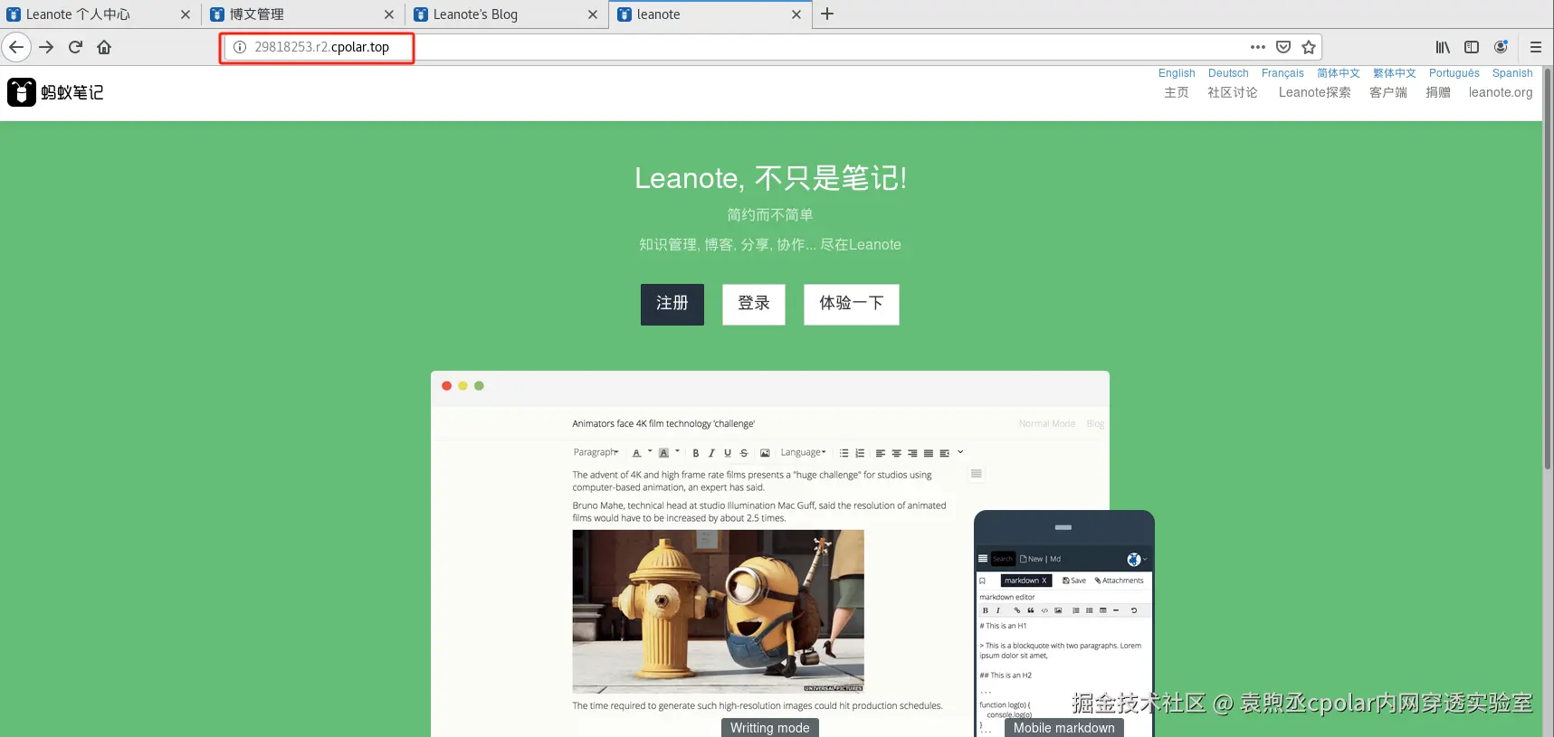Close the 博文管理 tab
The height and width of the screenshot is (737, 1554).
389,14
